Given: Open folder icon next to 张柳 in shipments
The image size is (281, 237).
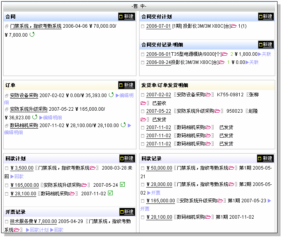Looking at the screenshot, I should point(143,103).
